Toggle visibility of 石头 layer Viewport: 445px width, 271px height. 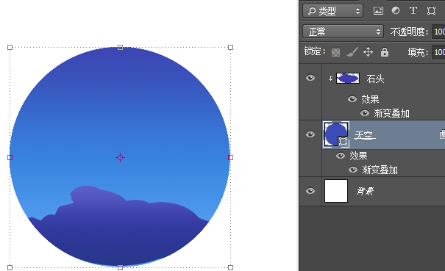(x=310, y=78)
